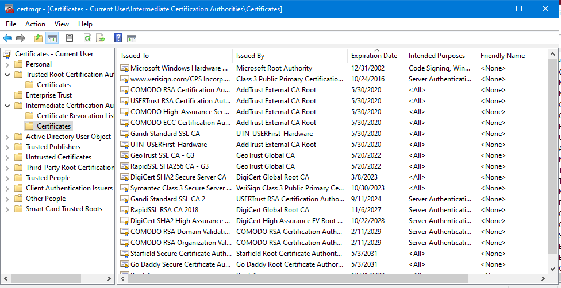561x288 pixels.
Task: Click the 12/31/2002 expiration date cell
Action: [x=368, y=68]
